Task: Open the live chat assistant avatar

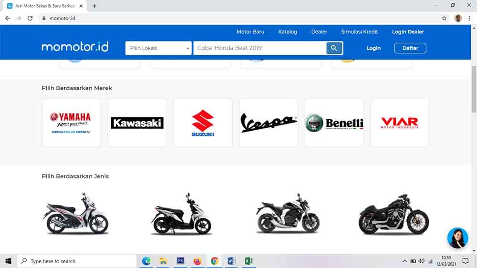Action: coord(457,238)
